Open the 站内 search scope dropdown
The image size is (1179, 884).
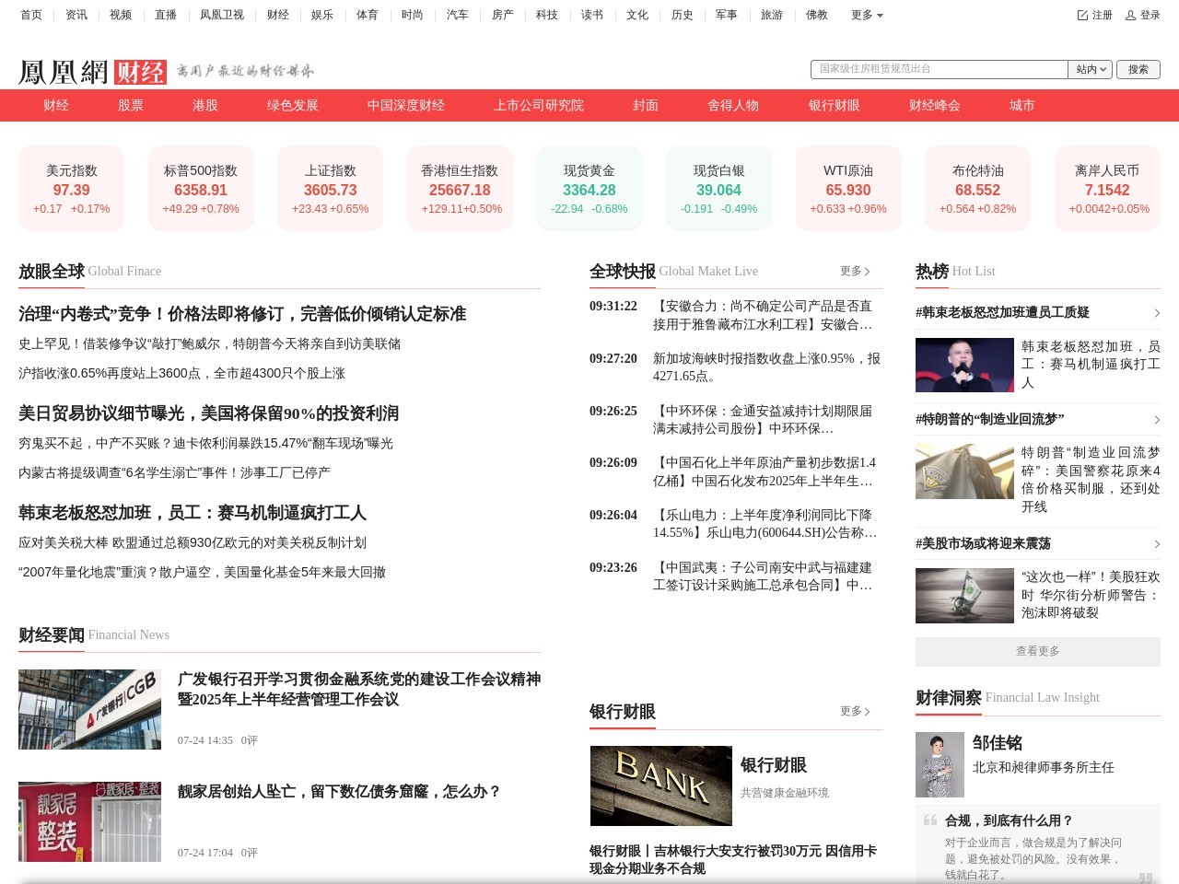[x=1090, y=69]
